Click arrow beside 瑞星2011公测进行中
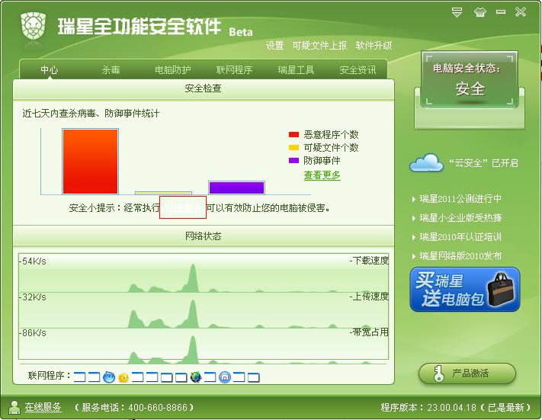Viewport: 542px width, 420px height. [x=414, y=199]
